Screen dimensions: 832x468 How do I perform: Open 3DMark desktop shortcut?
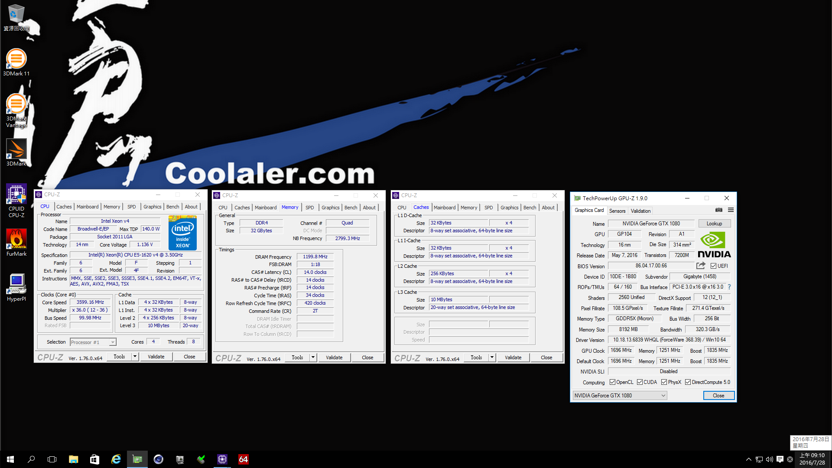[16, 153]
